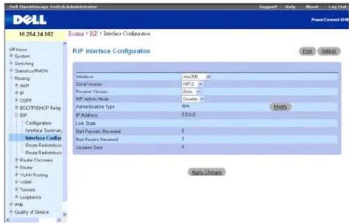349x224 pixels.
Task: Click sidebar scroll down arrow
Action: [x=65, y=214]
